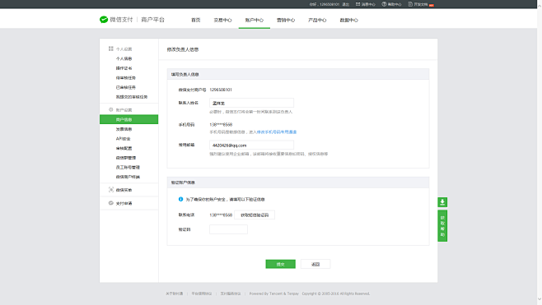Open 账户中心 navigation tab

[254, 20]
